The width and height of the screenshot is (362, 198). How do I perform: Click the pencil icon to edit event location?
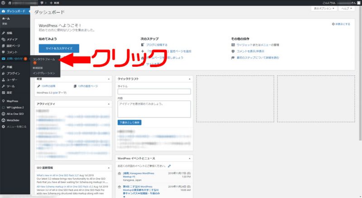169,166
